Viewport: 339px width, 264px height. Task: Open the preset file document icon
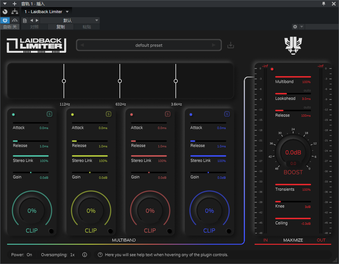click(x=25, y=21)
